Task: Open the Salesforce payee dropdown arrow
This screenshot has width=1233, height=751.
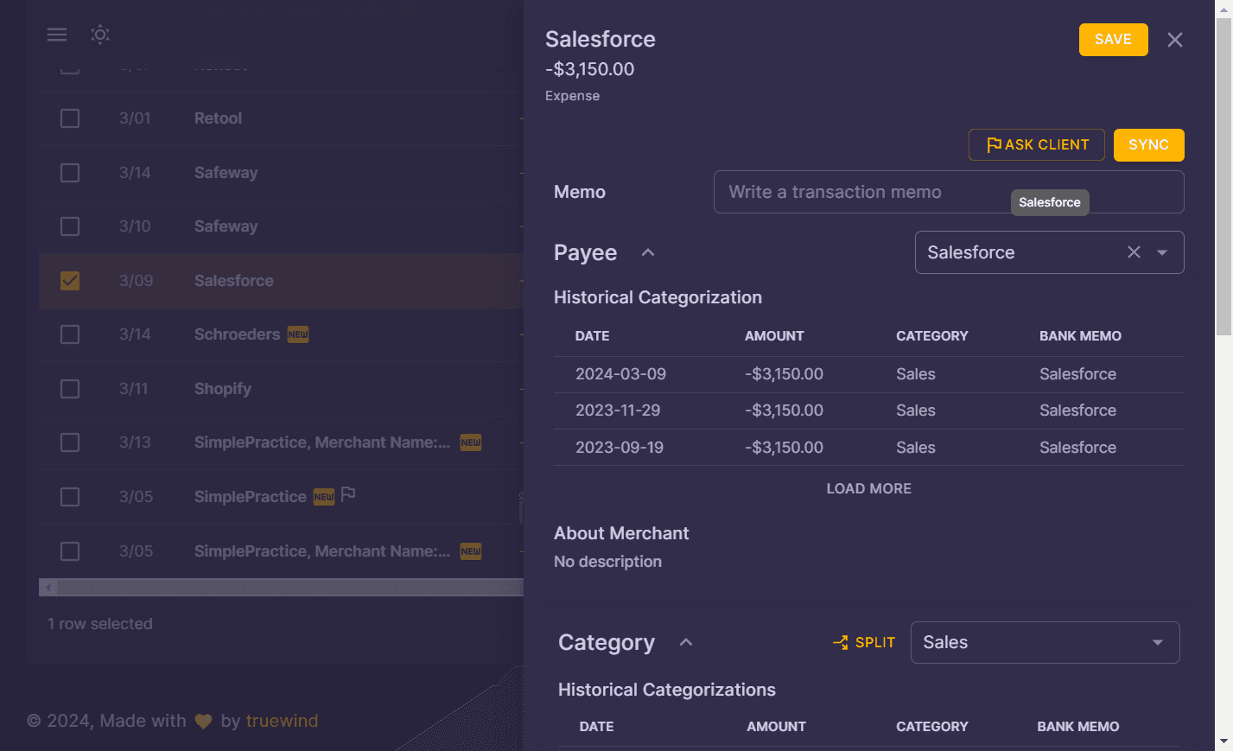Action: click(x=1161, y=251)
